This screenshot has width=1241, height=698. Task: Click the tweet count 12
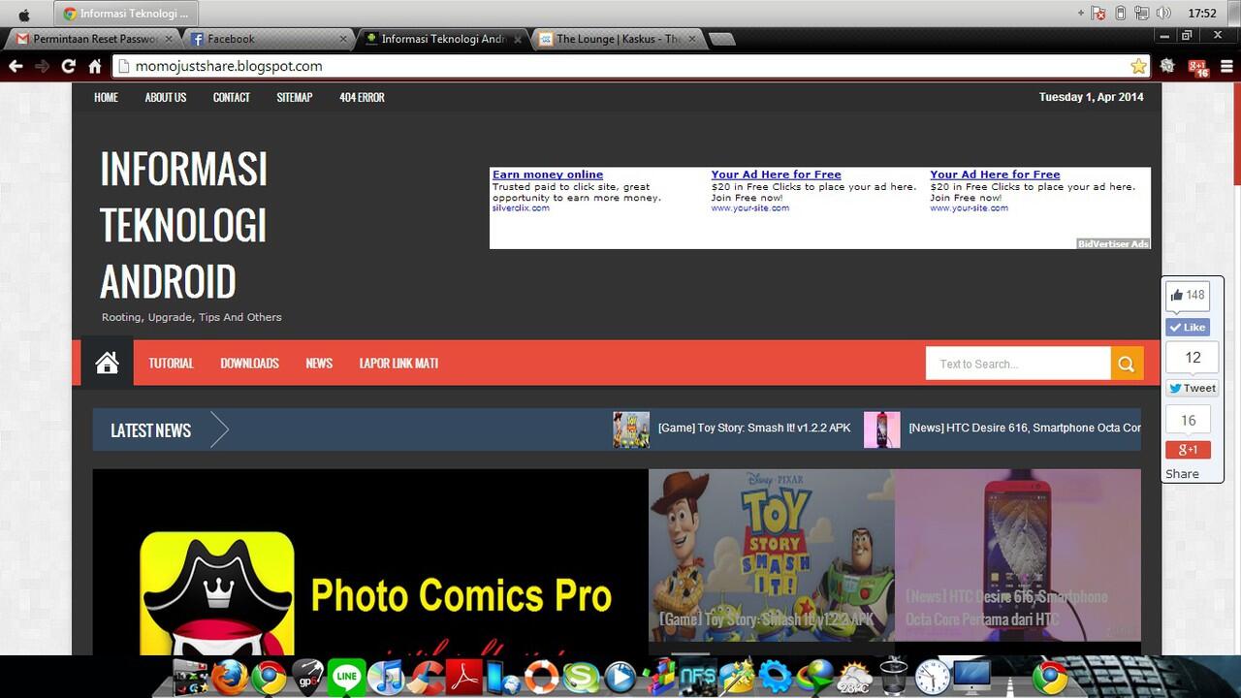coord(1193,357)
